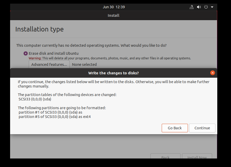Expand the system menu dropdown arrow
Image resolution: width=231 pixels, height=167 pixels.
click(212, 7)
